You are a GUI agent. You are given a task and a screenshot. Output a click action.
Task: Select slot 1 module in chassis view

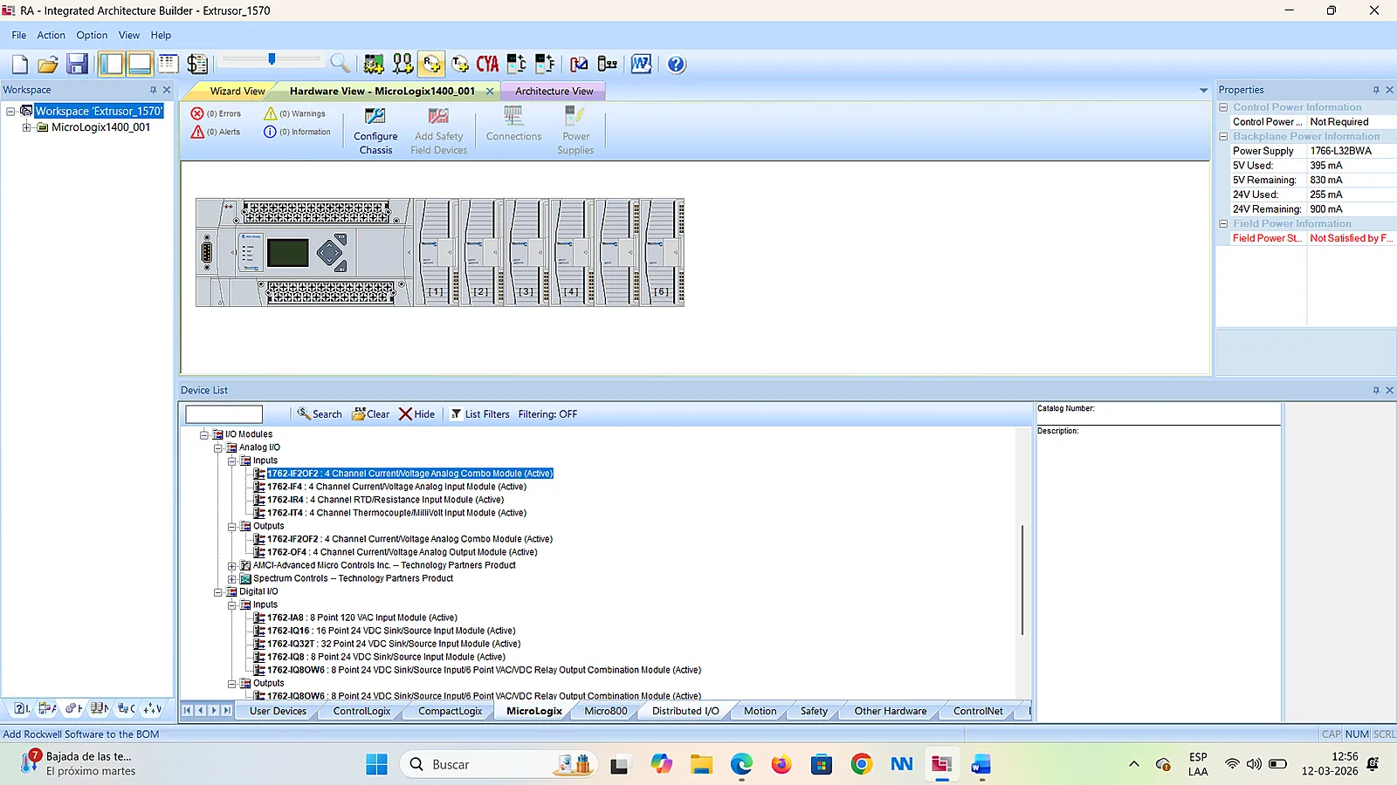click(436, 252)
